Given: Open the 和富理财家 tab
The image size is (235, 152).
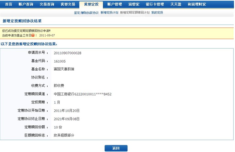Looking at the screenshot, I should [x=197, y=4].
